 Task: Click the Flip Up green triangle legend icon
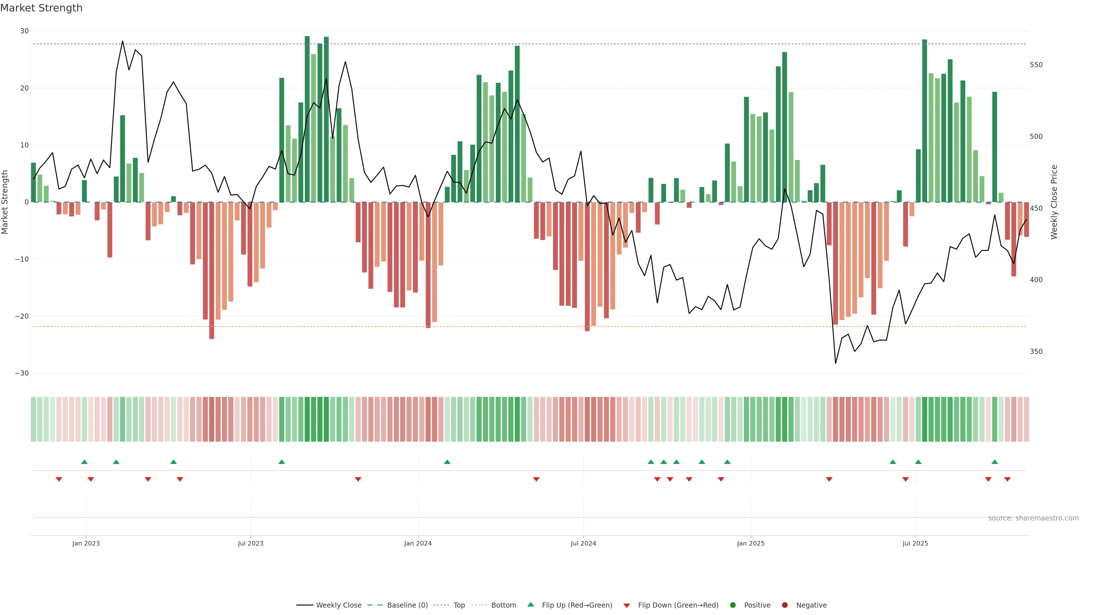click(x=530, y=604)
